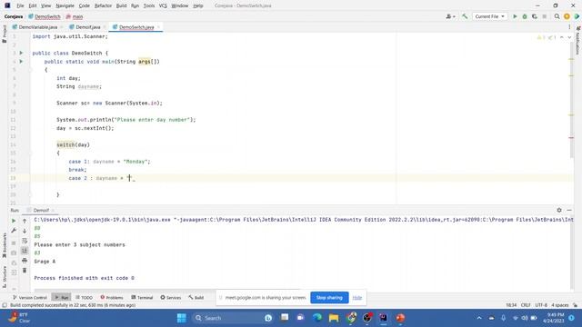Close the DemoSwitch.java tab

159,27
